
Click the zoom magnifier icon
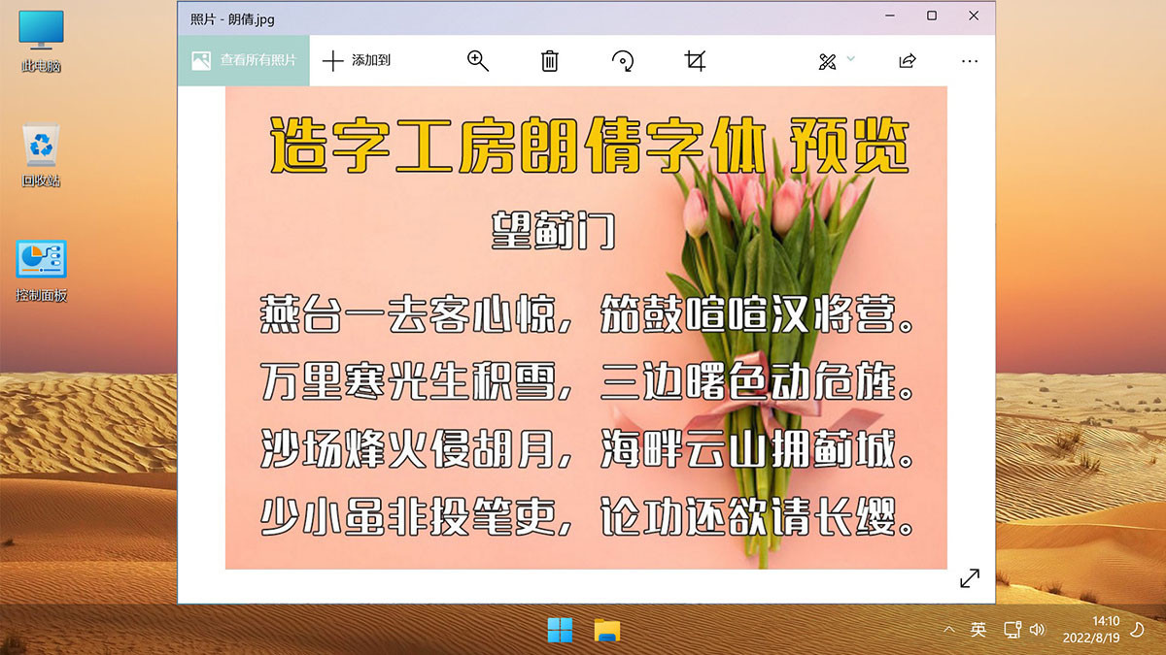click(477, 61)
